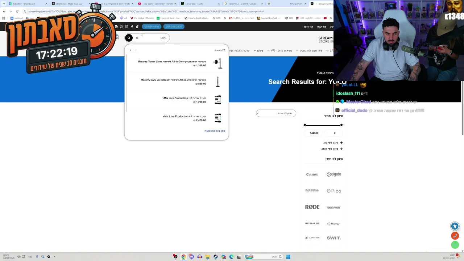Open the sort by price dropdown
Screen dimensions: 464x261
coord(276,113)
